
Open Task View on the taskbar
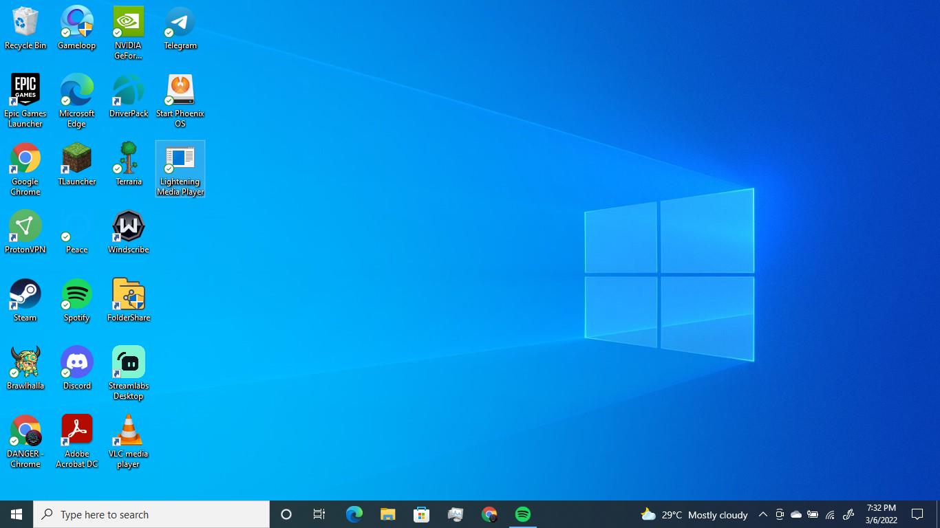(x=319, y=514)
